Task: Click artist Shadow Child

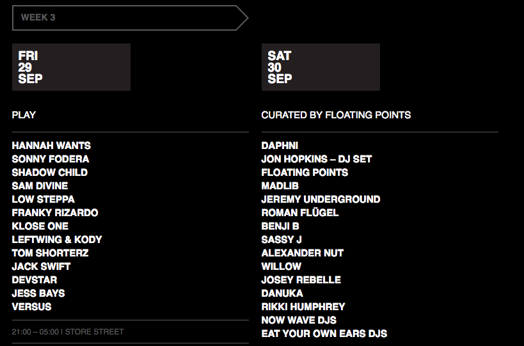Action: (50, 172)
